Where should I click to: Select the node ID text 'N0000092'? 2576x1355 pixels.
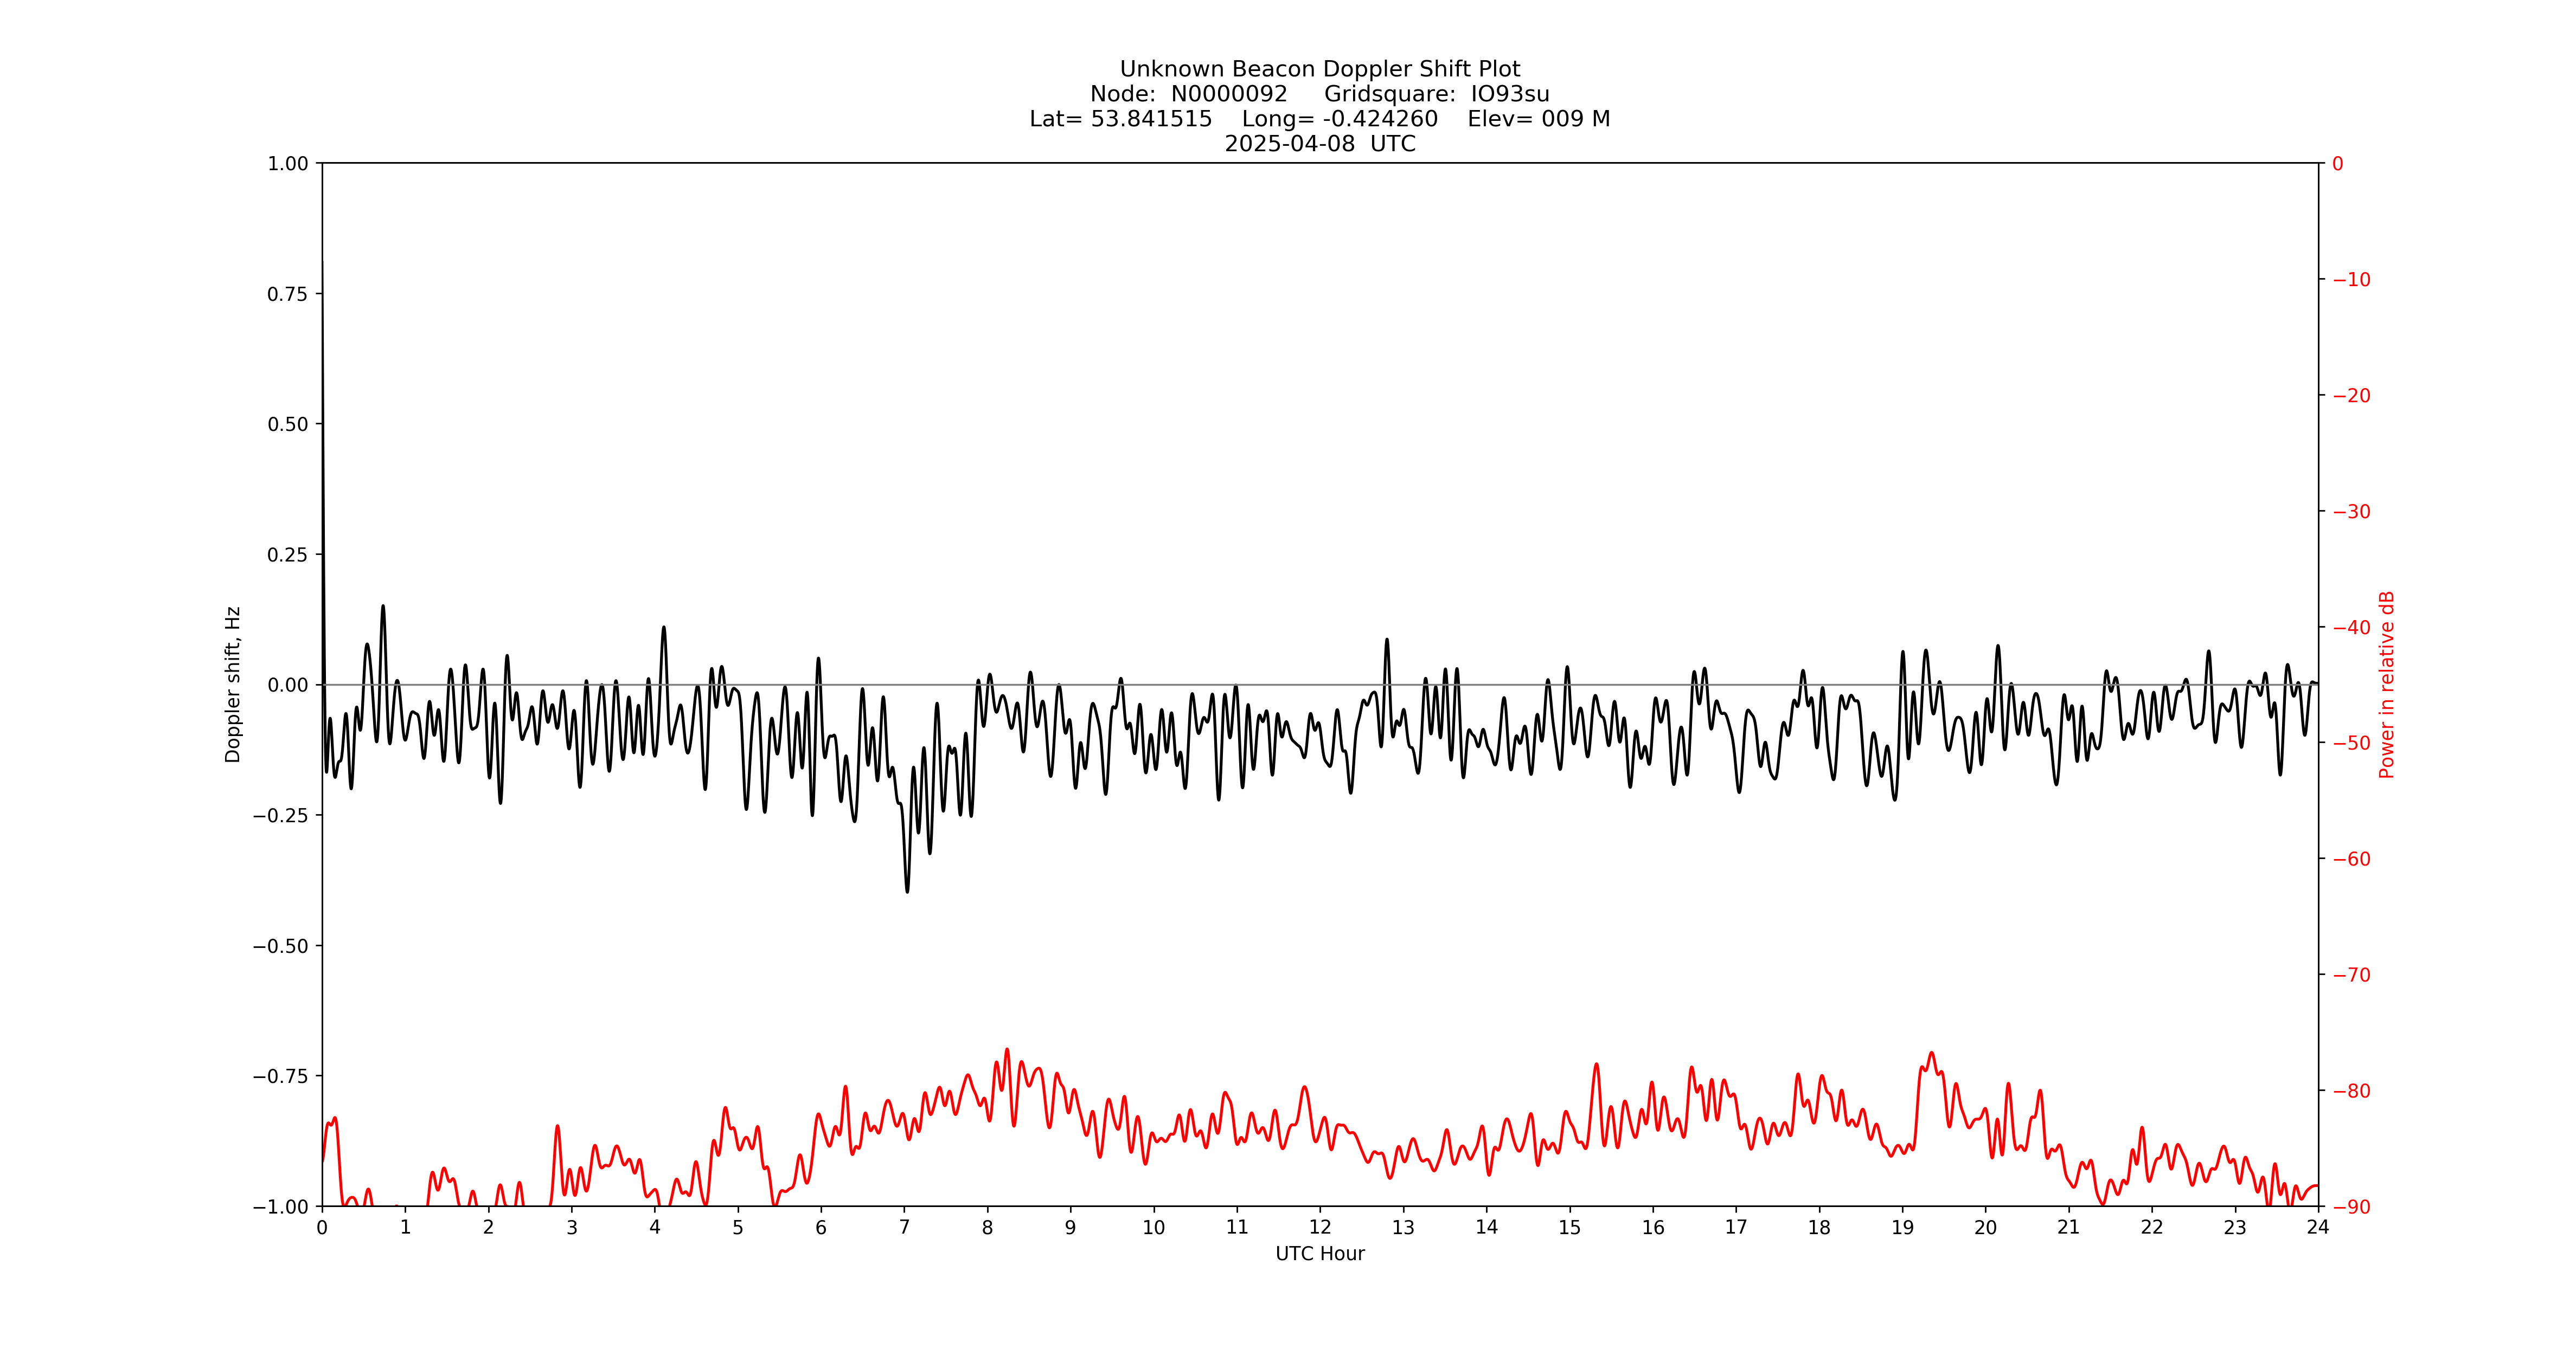1229,94
